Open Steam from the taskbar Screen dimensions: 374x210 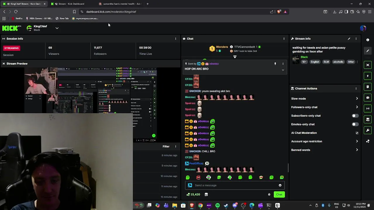click(x=226, y=205)
